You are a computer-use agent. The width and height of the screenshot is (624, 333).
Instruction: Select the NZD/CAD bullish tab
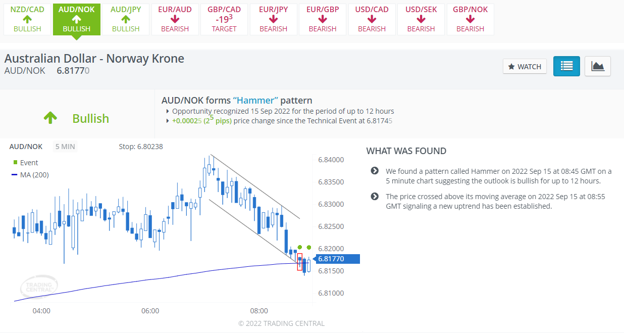pos(27,19)
